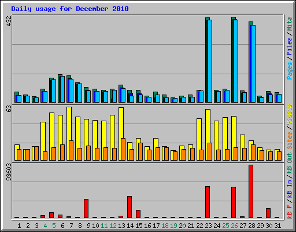Select the cyan hits bar for day 6
Viewport: 296px width, 232px height.
point(62,89)
